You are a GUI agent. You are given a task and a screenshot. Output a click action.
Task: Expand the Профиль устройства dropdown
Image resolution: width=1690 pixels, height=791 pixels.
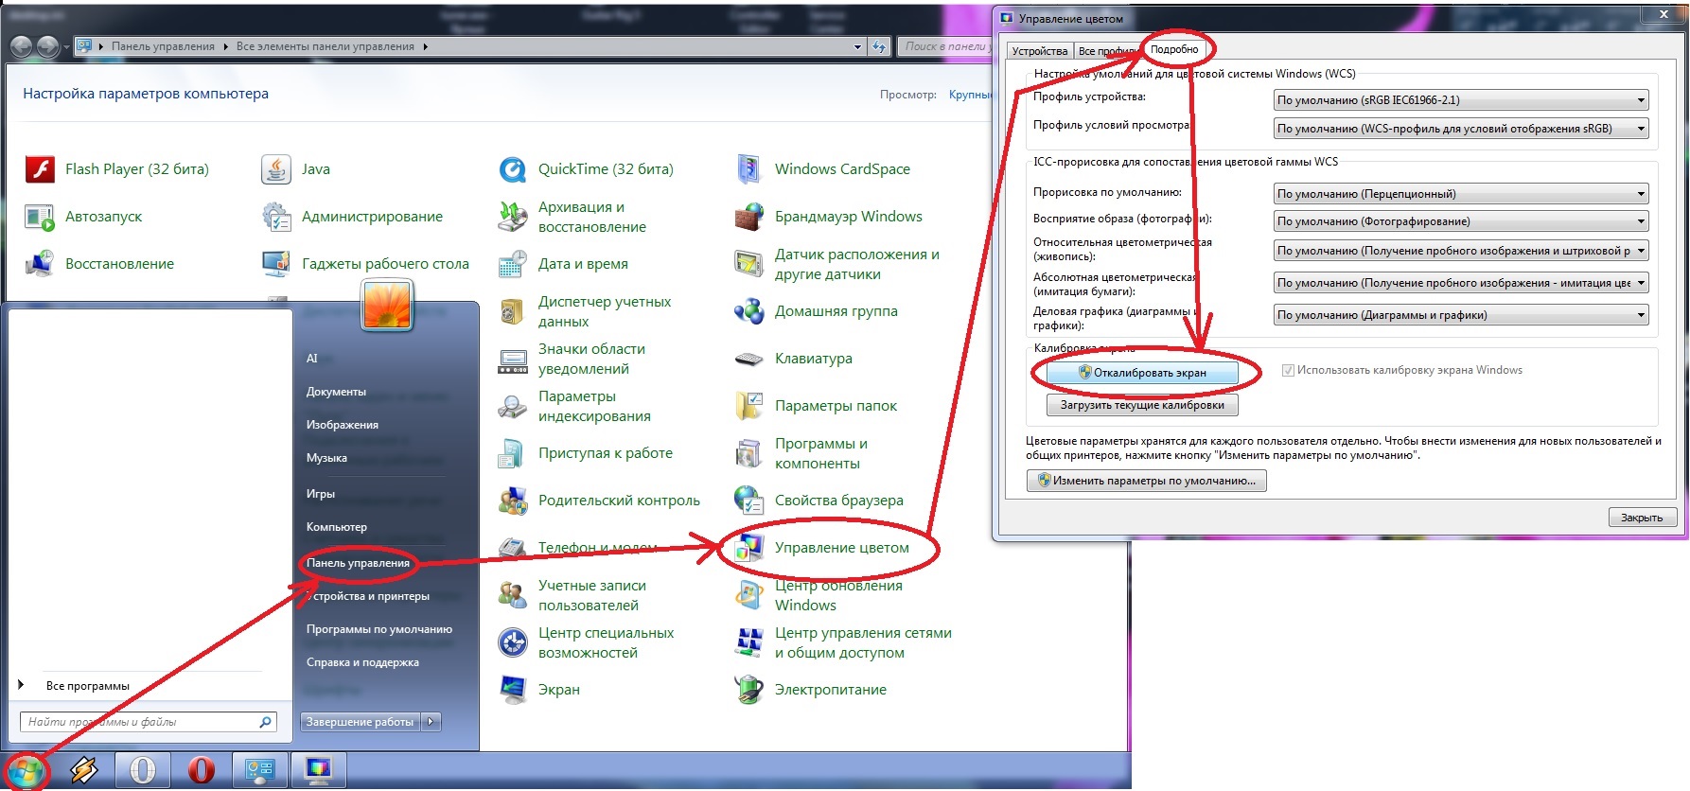(x=1461, y=100)
